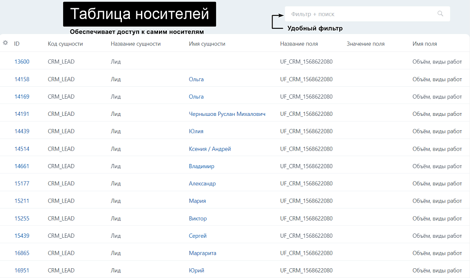Open the grid settings gear icon
The width and height of the screenshot is (470, 278).
[5, 43]
